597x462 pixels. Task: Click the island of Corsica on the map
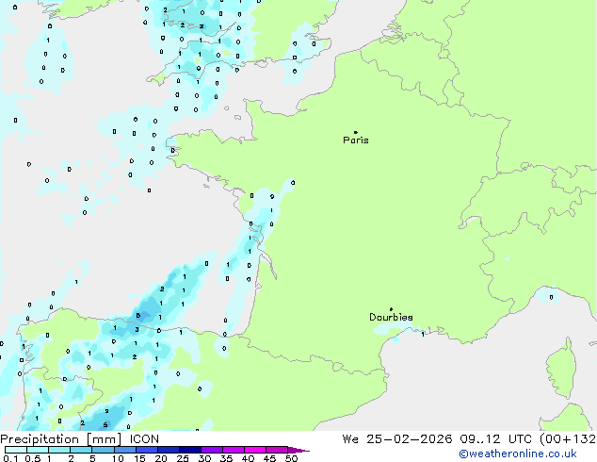pyautogui.click(x=561, y=370)
